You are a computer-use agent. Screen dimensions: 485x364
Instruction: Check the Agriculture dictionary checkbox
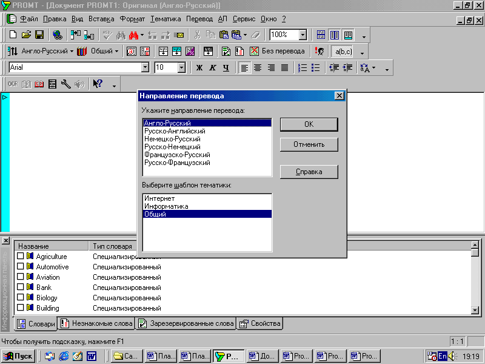21,256
